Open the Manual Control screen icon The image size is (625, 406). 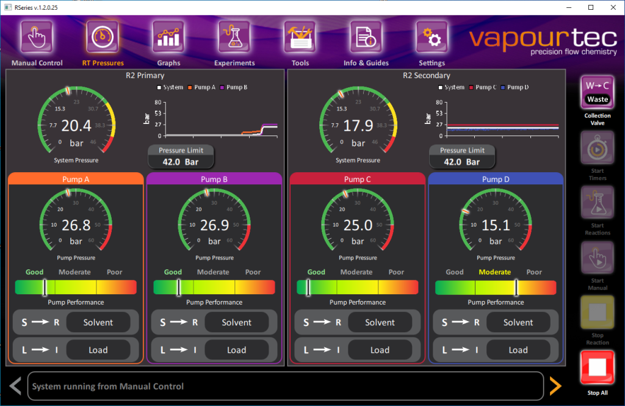point(37,38)
